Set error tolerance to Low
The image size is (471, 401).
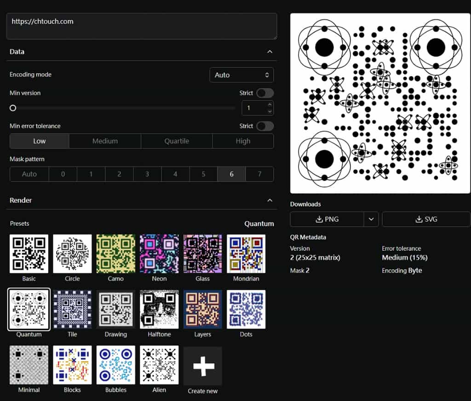40,141
